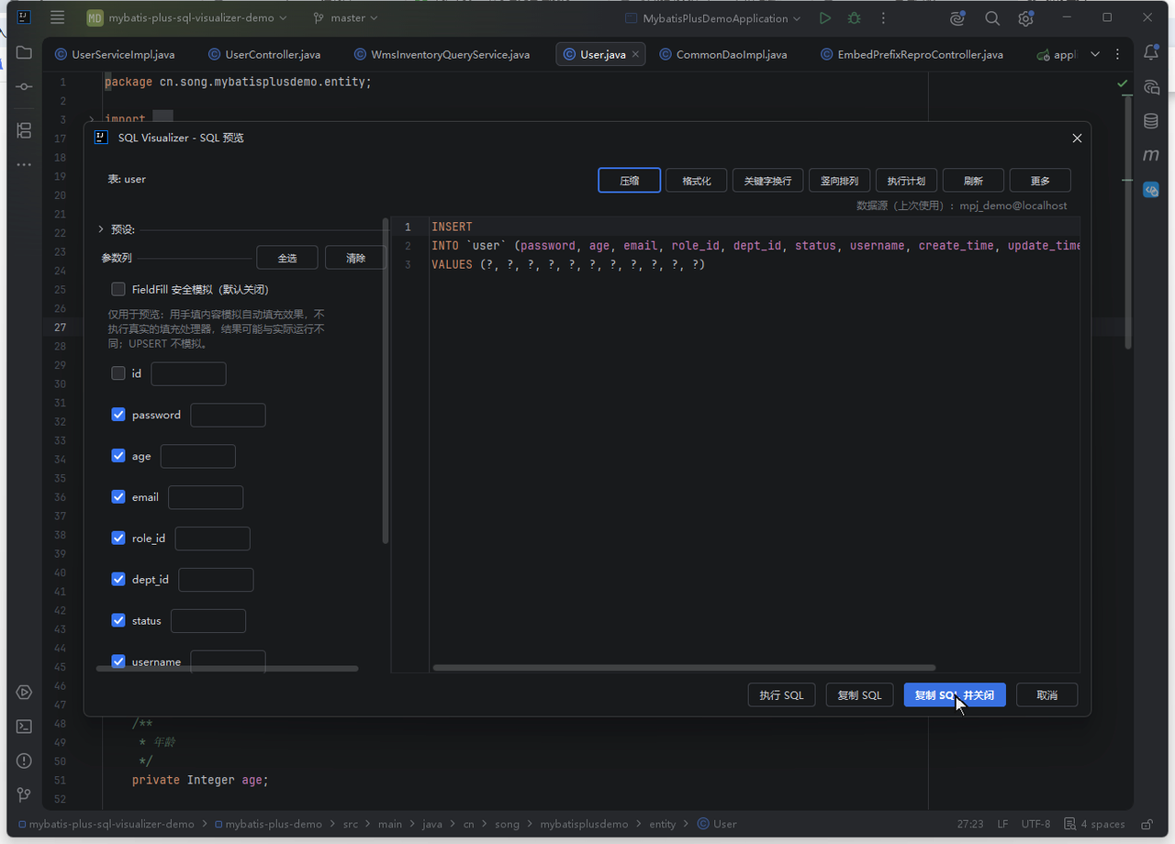Screen dimensions: 1175x844
Task: Start debugging with the bug icon
Action: [855, 17]
